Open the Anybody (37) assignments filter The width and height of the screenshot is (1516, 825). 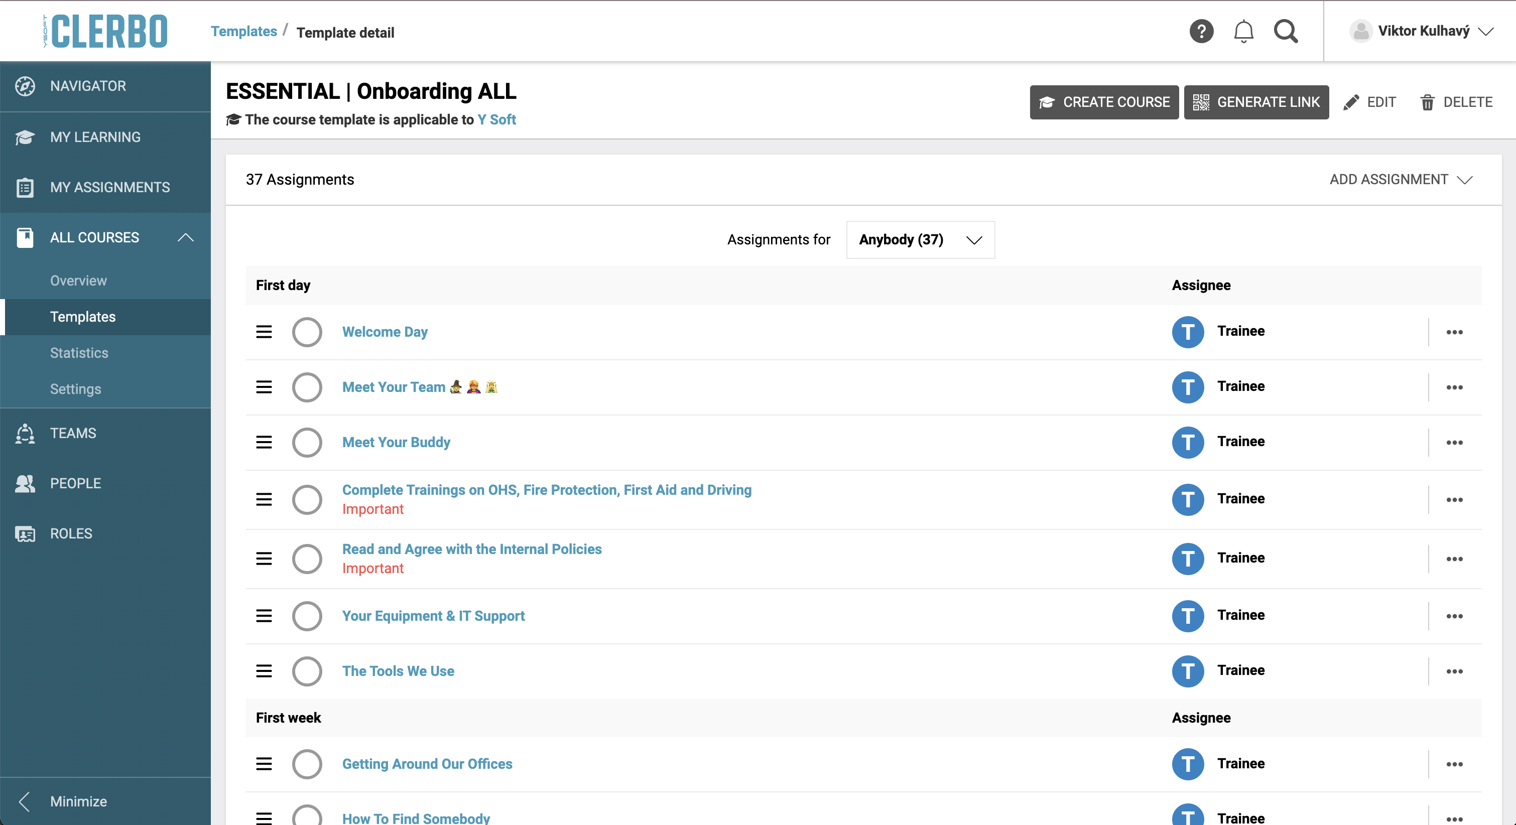[919, 239]
